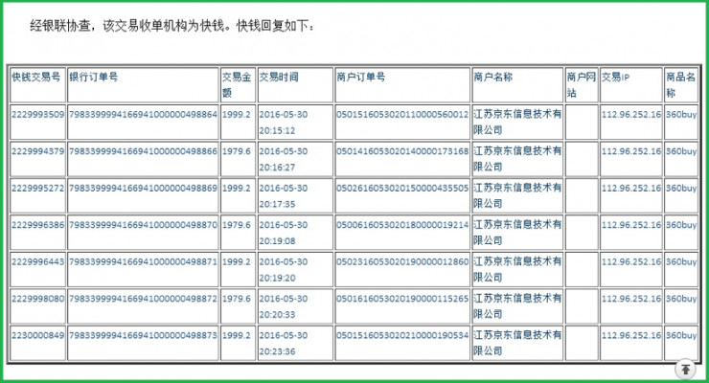This screenshot has width=709, height=383.
Task: Select the 交易IP column header
Action: tap(630, 85)
